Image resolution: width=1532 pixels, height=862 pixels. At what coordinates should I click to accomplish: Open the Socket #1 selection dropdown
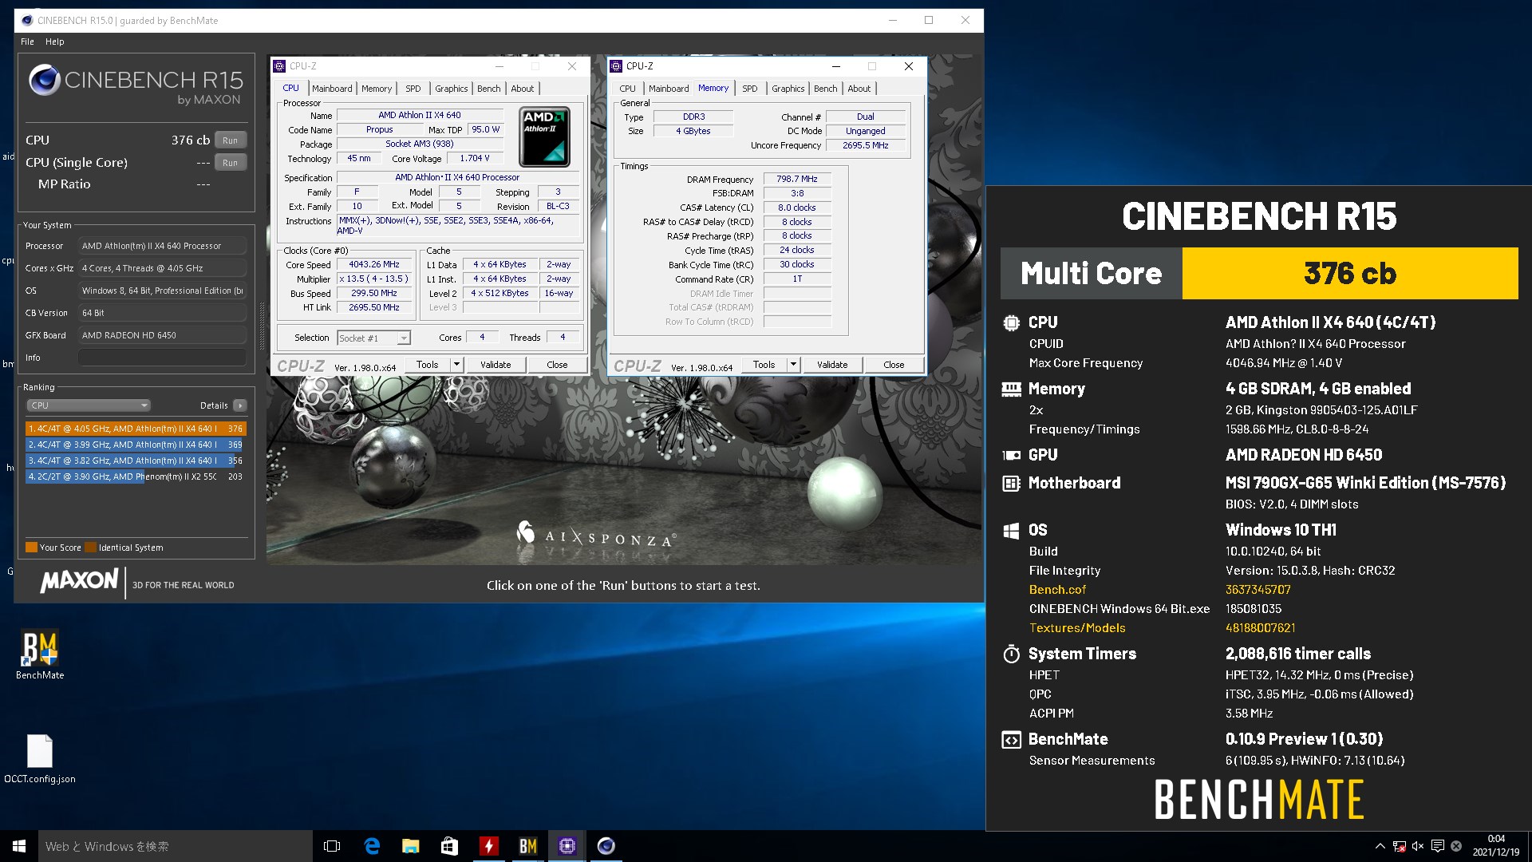(373, 338)
